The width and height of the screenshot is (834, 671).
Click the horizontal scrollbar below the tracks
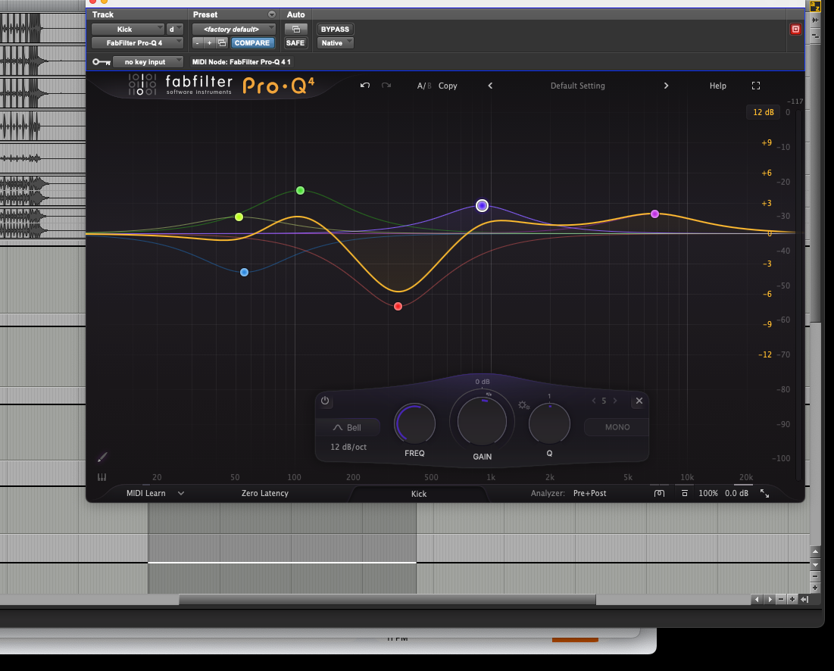point(379,599)
